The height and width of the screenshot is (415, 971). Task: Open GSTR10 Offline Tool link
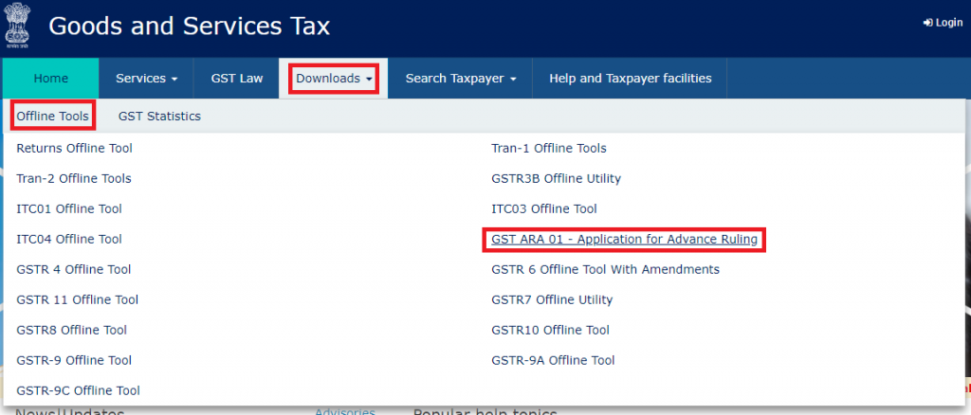click(551, 331)
